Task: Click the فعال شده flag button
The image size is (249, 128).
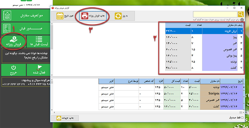Action: [38, 70]
